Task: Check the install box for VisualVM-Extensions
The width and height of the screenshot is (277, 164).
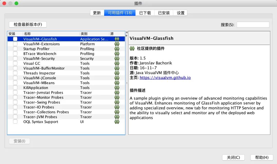Action: [x=15, y=44]
